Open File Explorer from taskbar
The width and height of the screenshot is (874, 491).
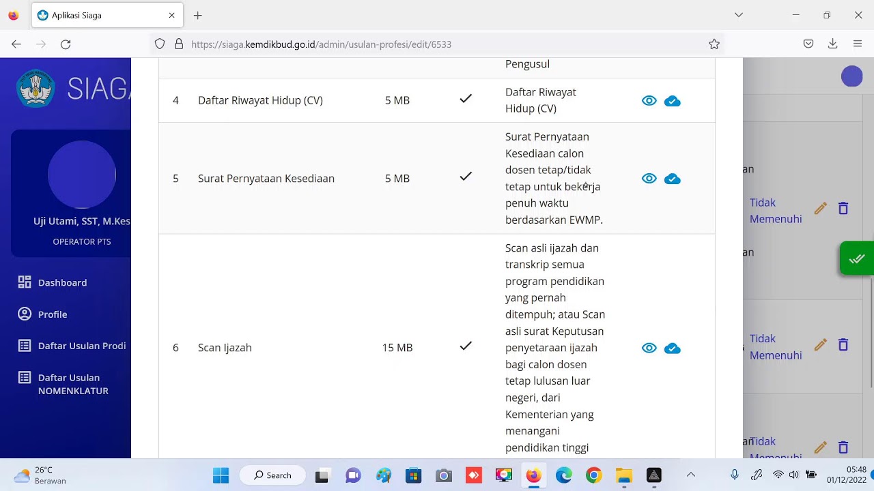pyautogui.click(x=624, y=475)
